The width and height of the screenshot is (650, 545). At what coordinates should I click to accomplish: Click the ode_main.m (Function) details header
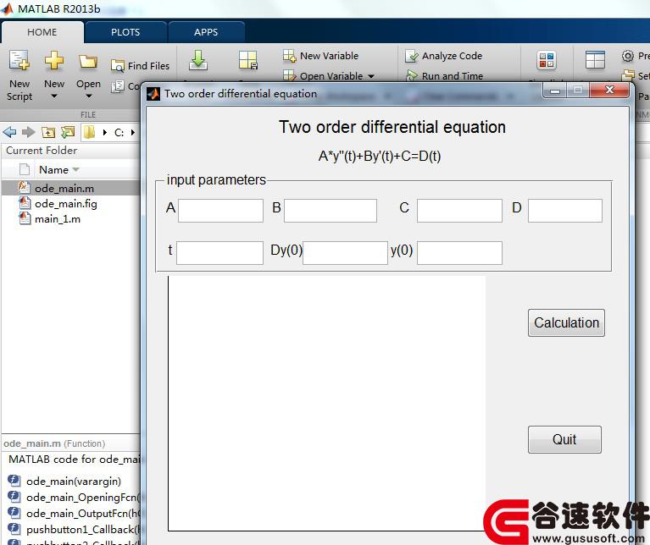pos(54,443)
